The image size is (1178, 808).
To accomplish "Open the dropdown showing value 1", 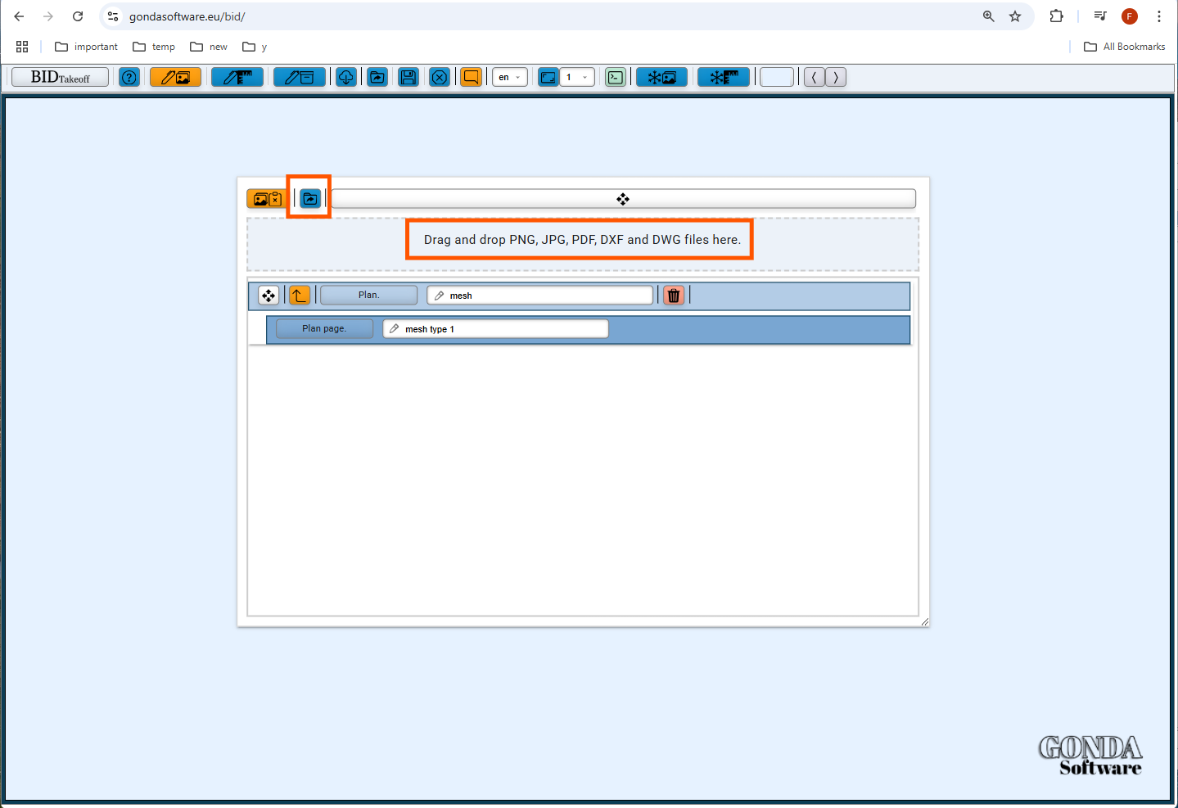I will coord(577,77).
